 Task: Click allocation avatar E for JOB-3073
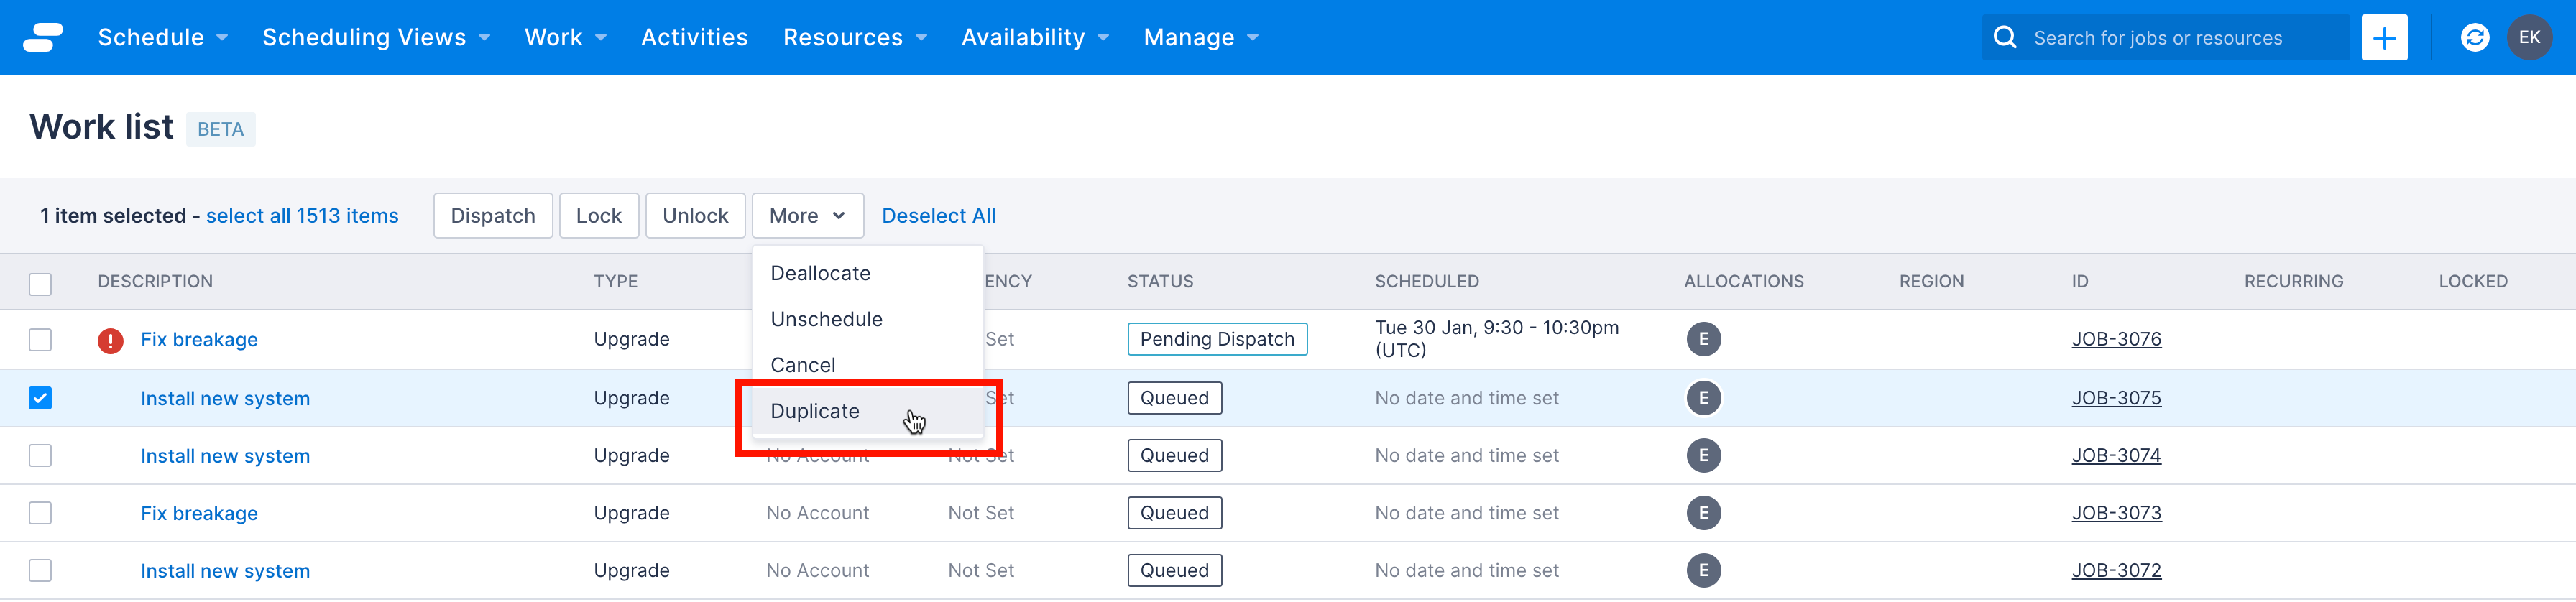point(1703,513)
